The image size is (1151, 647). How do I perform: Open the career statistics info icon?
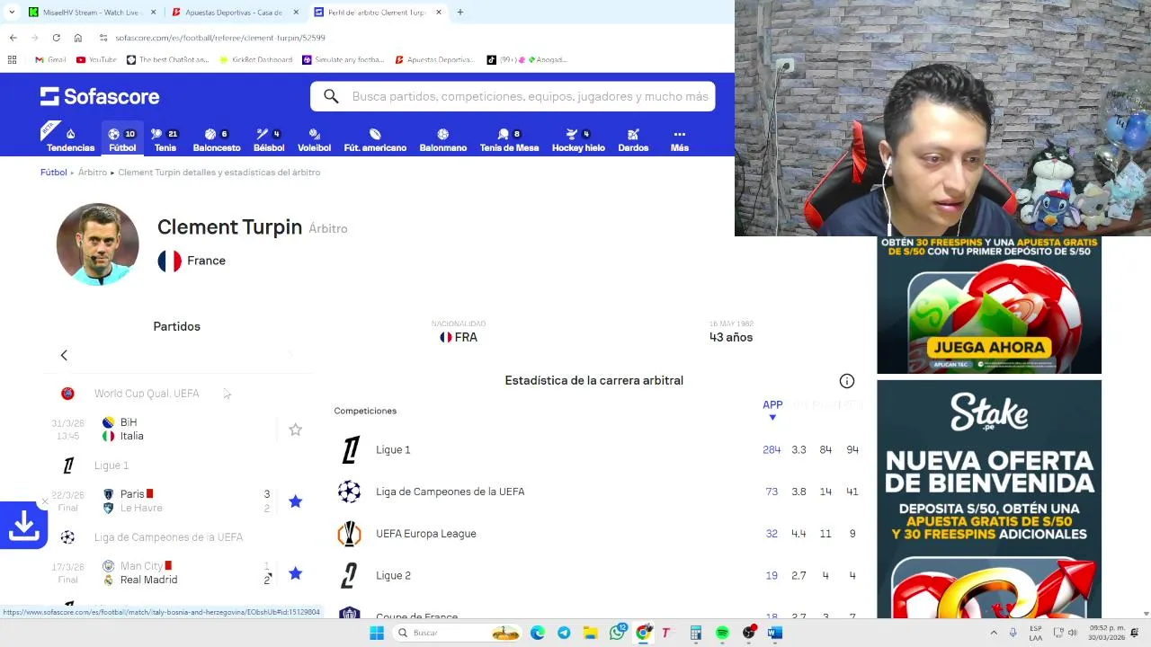[846, 381]
